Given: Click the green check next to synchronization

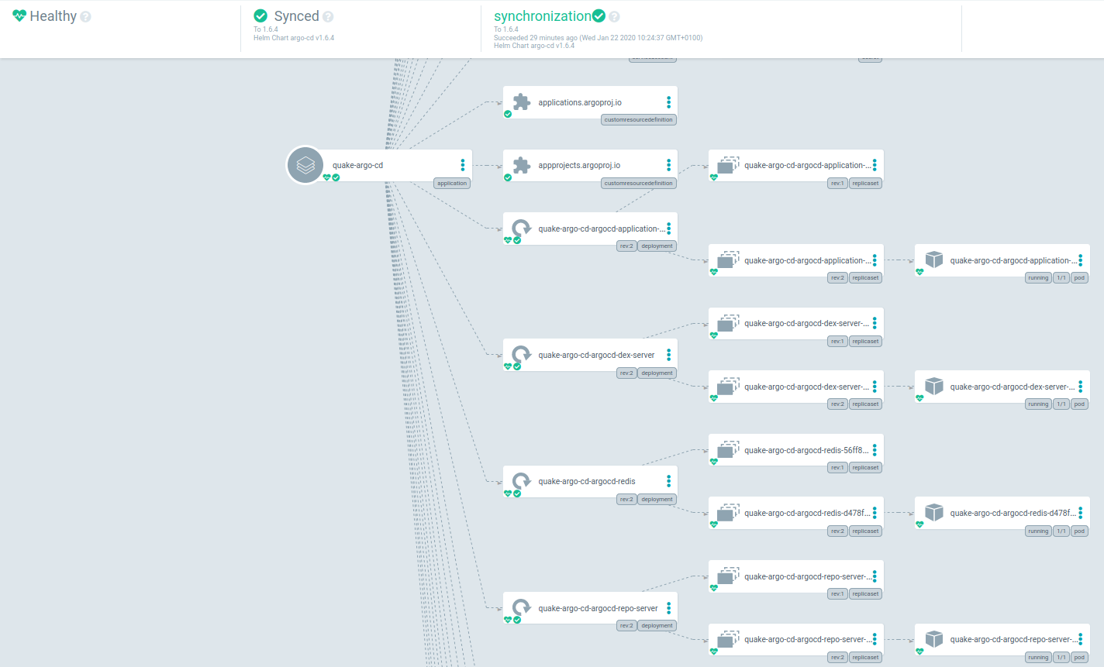Looking at the screenshot, I should (x=599, y=16).
